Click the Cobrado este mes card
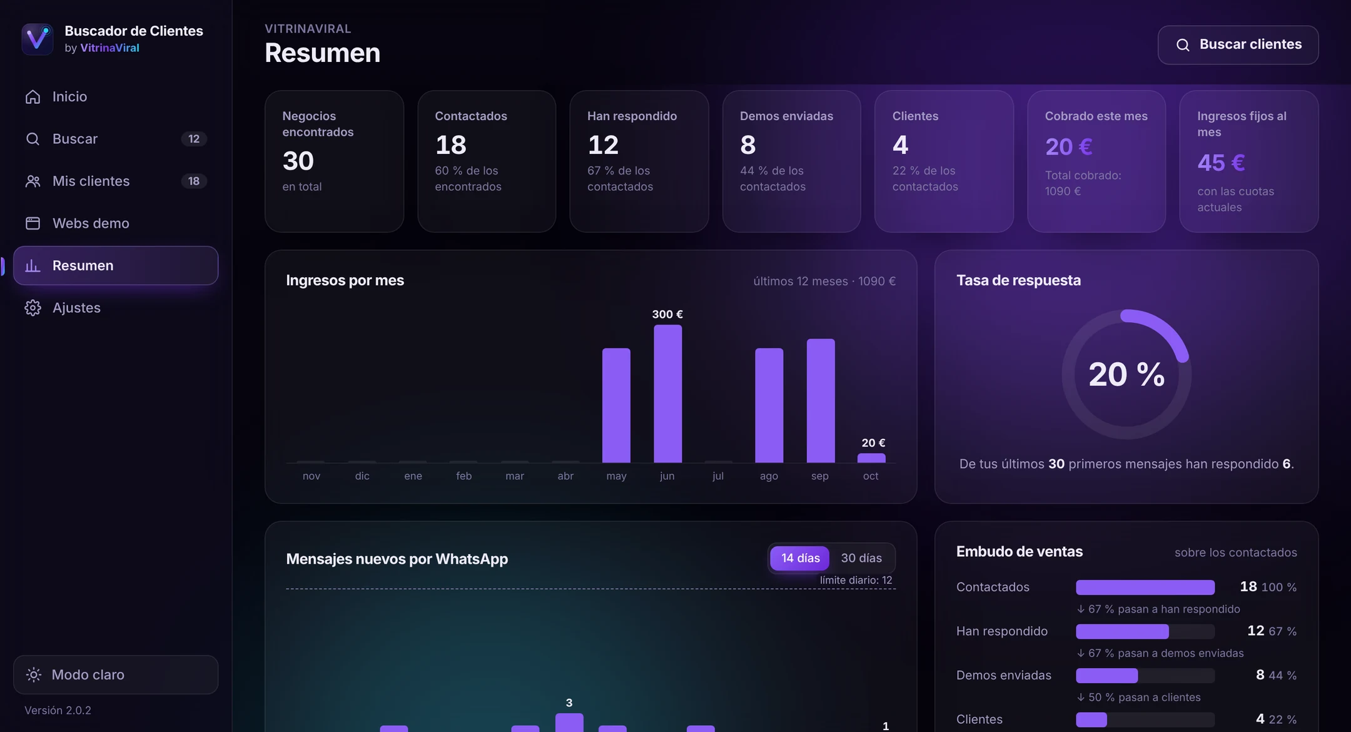Image resolution: width=1351 pixels, height=732 pixels. [x=1096, y=161]
